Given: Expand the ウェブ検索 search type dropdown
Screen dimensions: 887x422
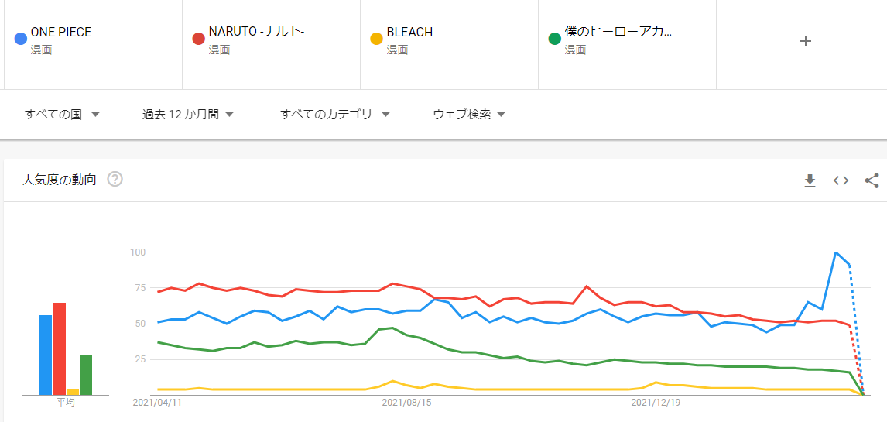Looking at the screenshot, I should 469,114.
